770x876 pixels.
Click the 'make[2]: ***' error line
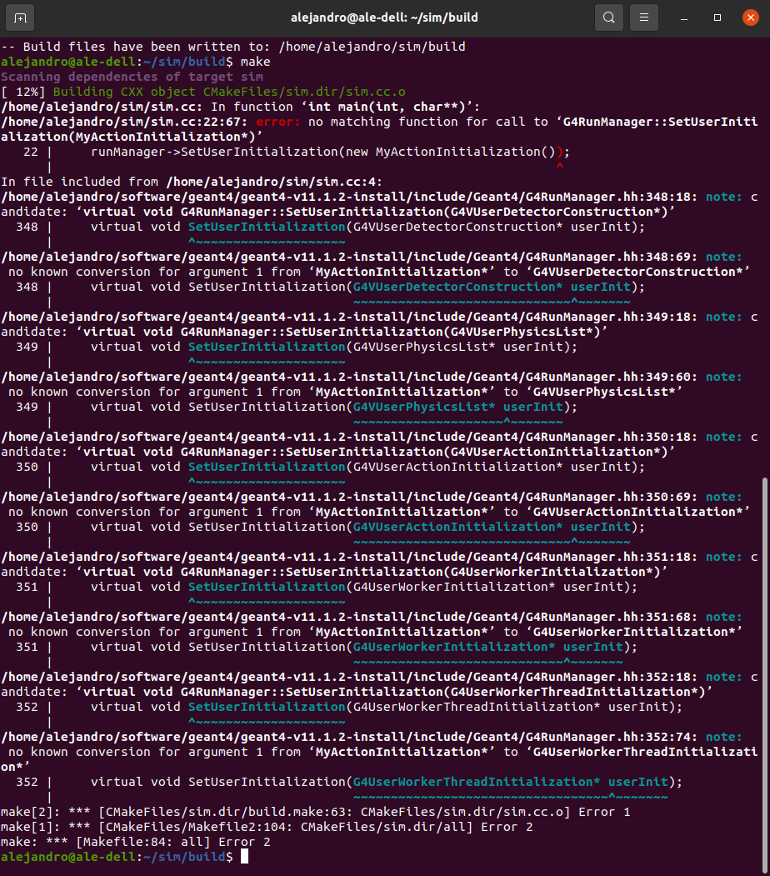[316, 813]
